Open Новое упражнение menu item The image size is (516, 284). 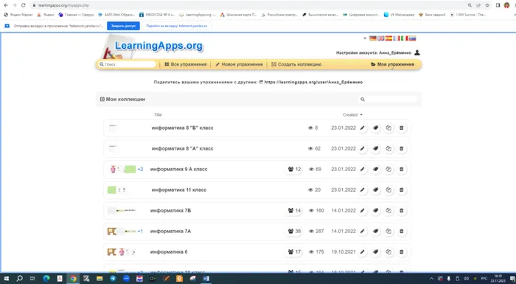(240, 64)
